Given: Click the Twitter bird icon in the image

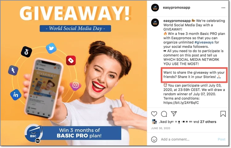Looking at the screenshot, I should (x=51, y=48).
